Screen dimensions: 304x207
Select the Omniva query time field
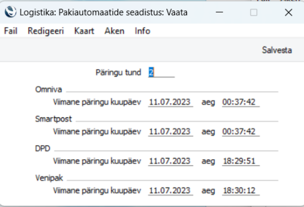241,102
